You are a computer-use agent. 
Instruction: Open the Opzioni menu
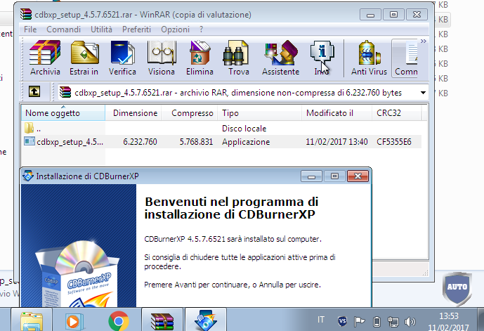(x=175, y=30)
